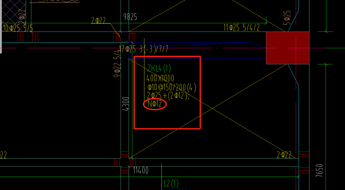Screen dimensions: 345x190
Task: Select the 11Φ25 5/4/2 support rebar label
Action: [x=242, y=28]
